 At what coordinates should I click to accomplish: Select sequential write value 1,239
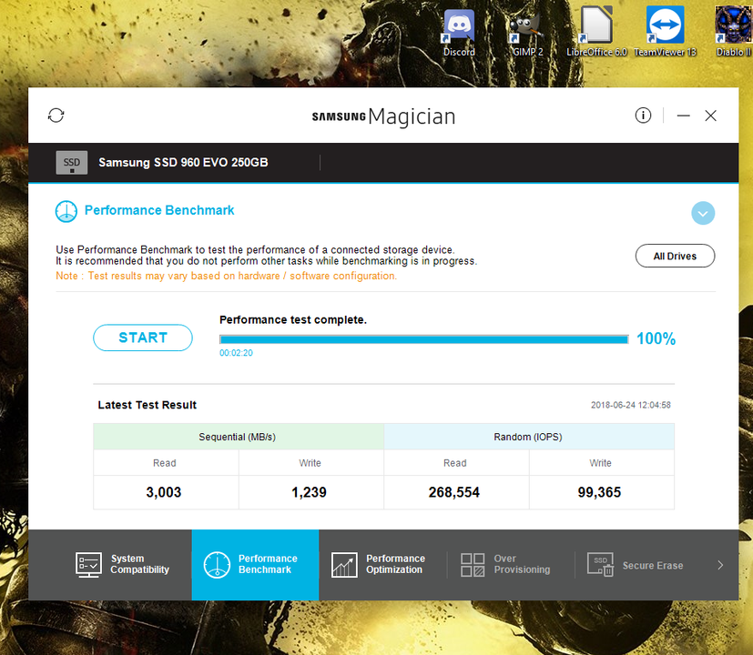pyautogui.click(x=309, y=492)
